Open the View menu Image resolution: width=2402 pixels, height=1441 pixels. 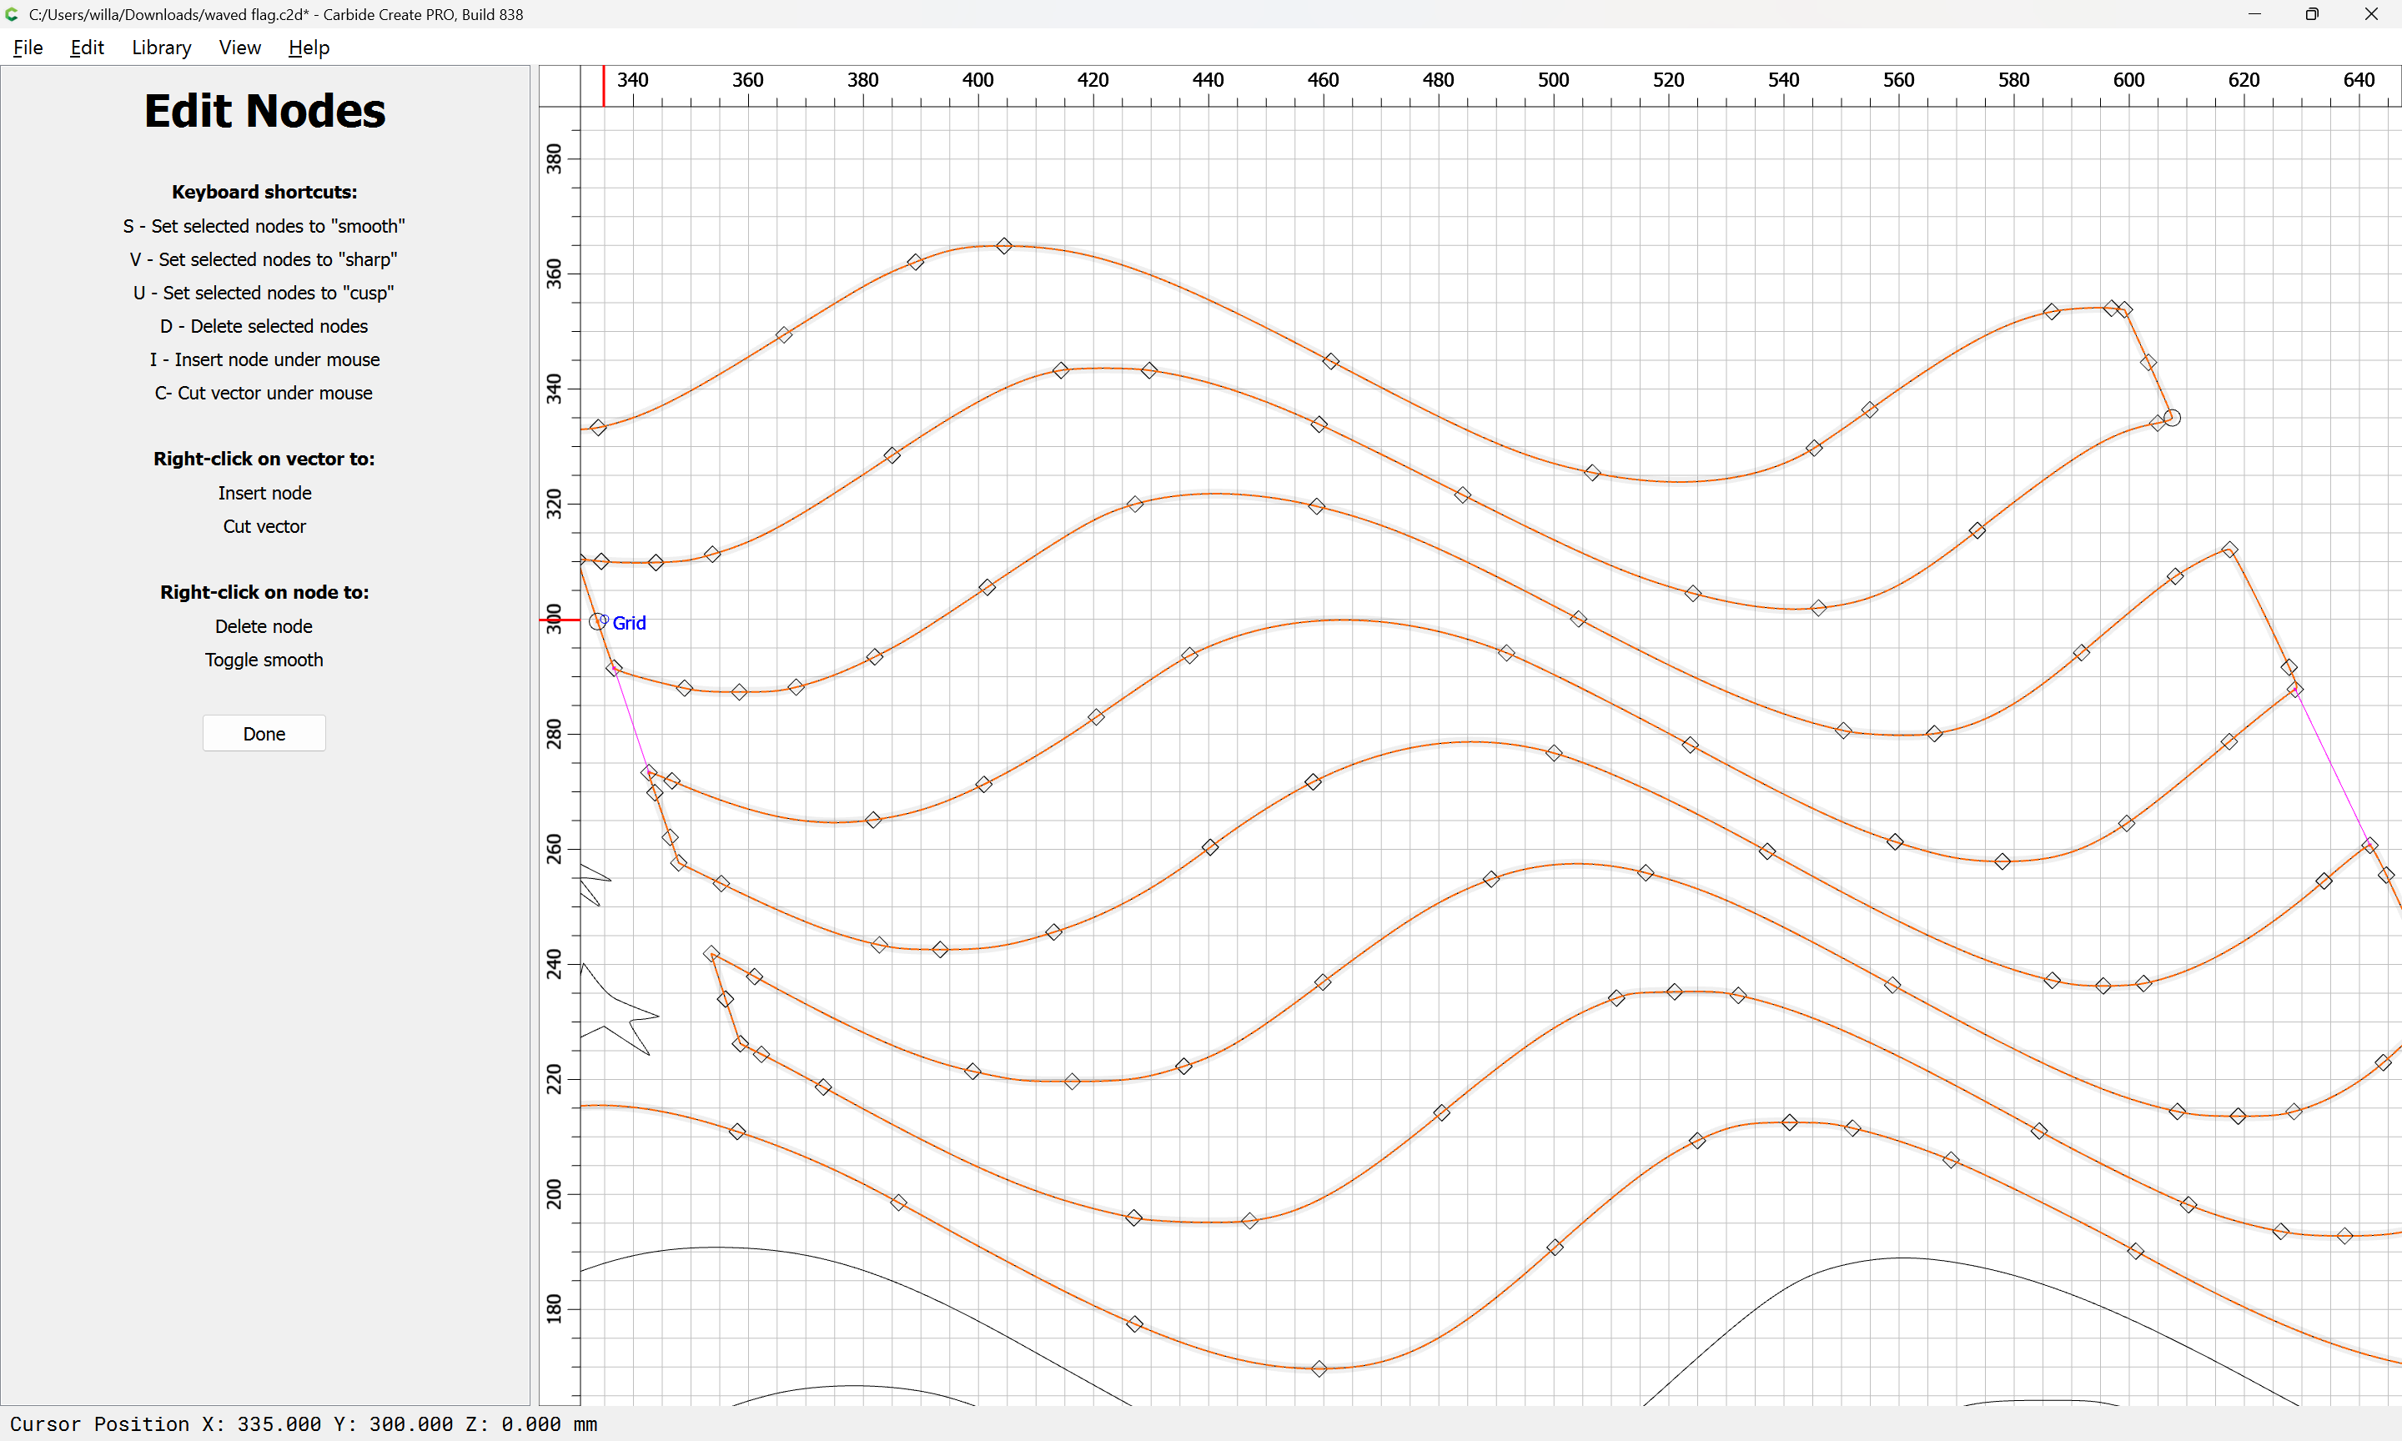point(239,48)
